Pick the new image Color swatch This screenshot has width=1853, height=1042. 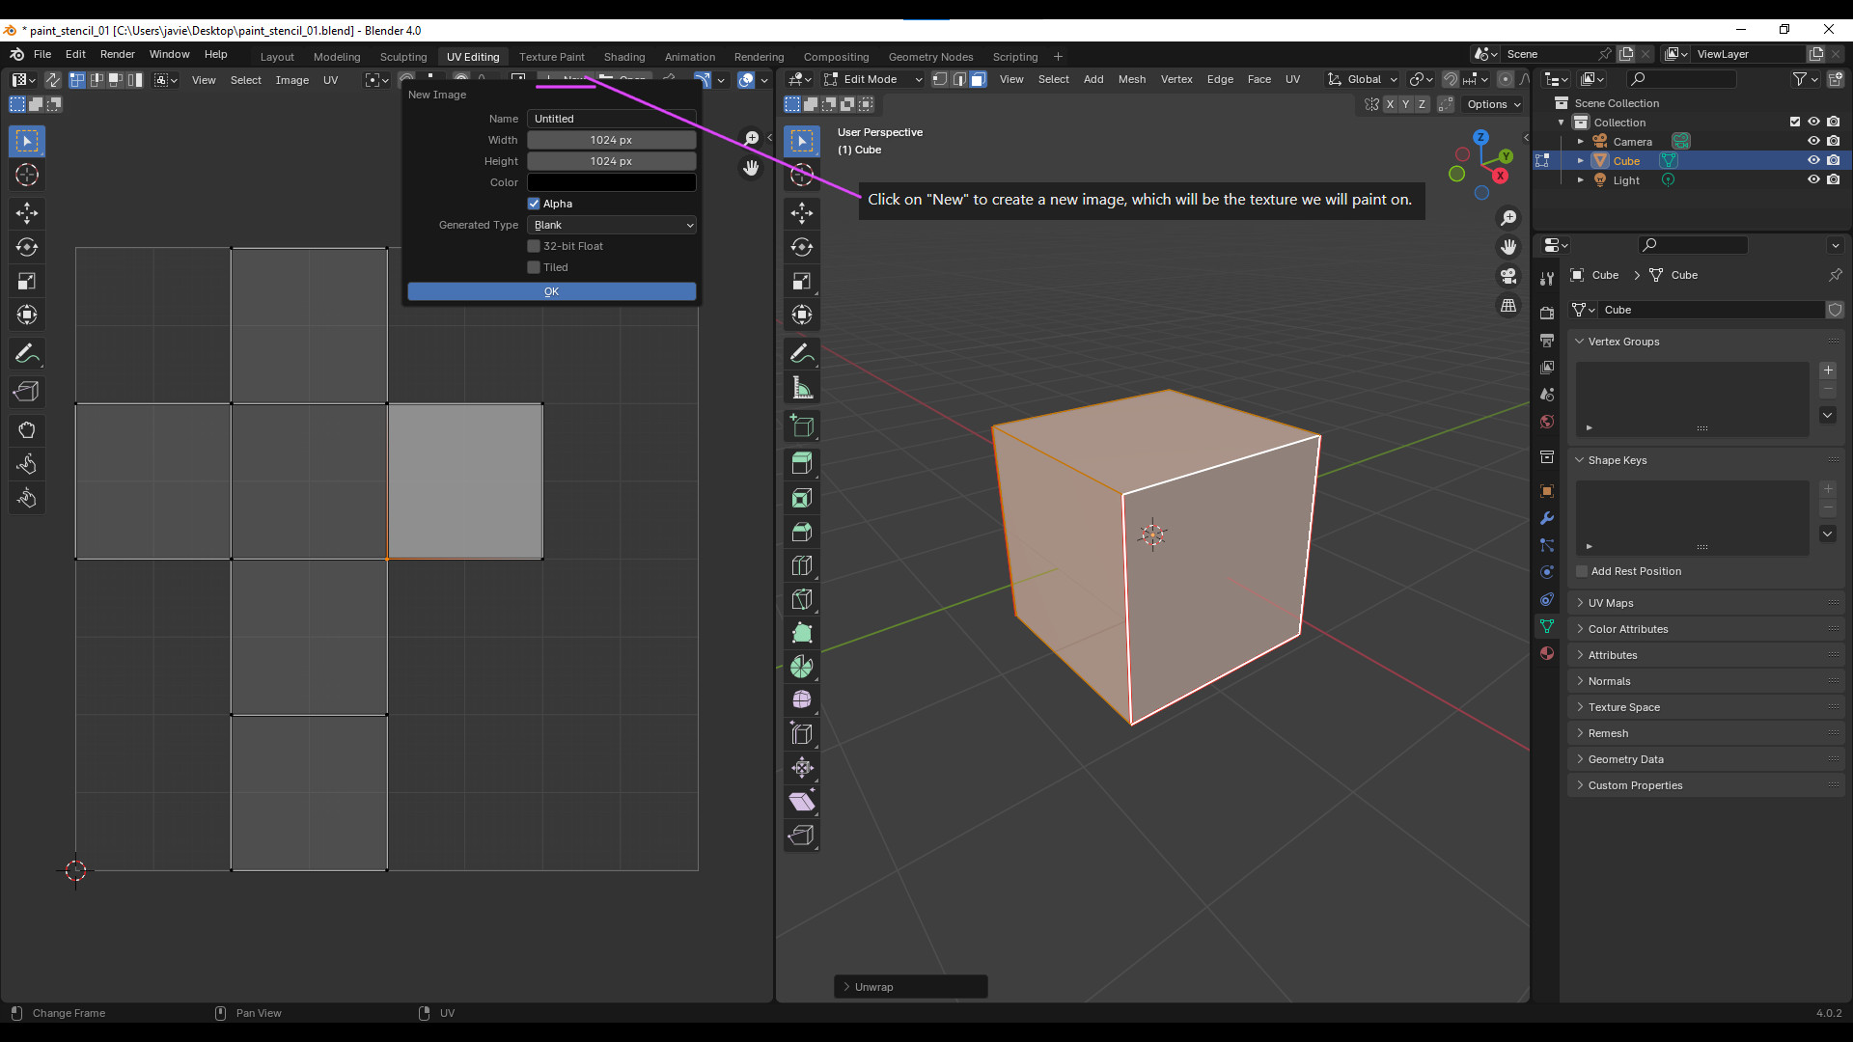(612, 182)
